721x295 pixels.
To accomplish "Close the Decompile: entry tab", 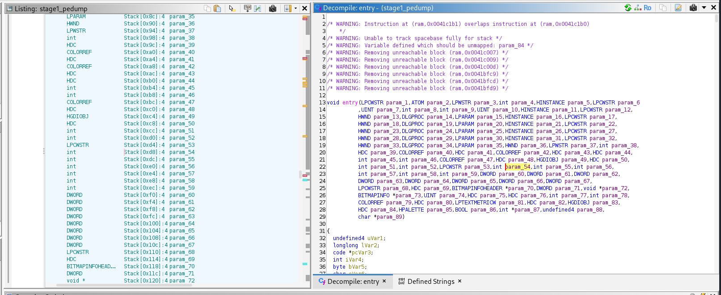I will click(384, 281).
